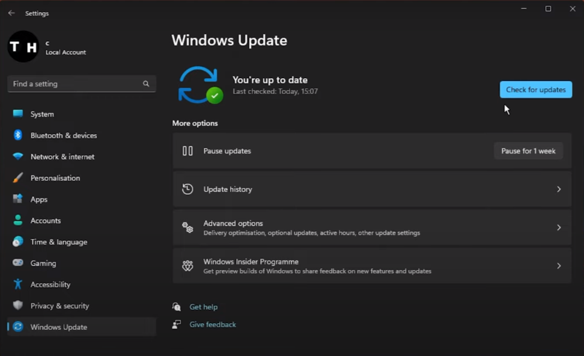584x356 pixels.
Task: Open Apps settings
Action: pyautogui.click(x=82, y=199)
